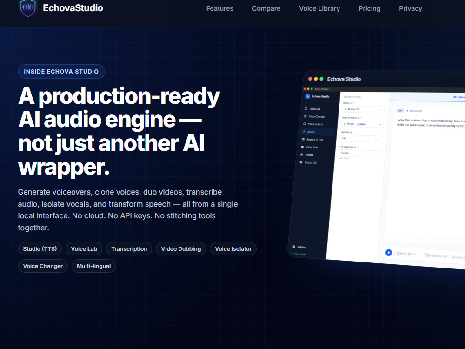
Task: Select the Video Dubbing feature pill
Action: pos(181,248)
